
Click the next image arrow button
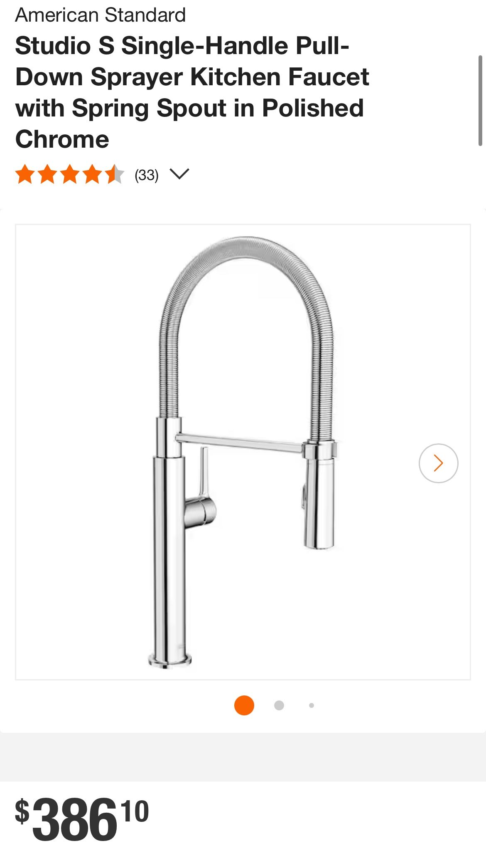[x=438, y=463]
